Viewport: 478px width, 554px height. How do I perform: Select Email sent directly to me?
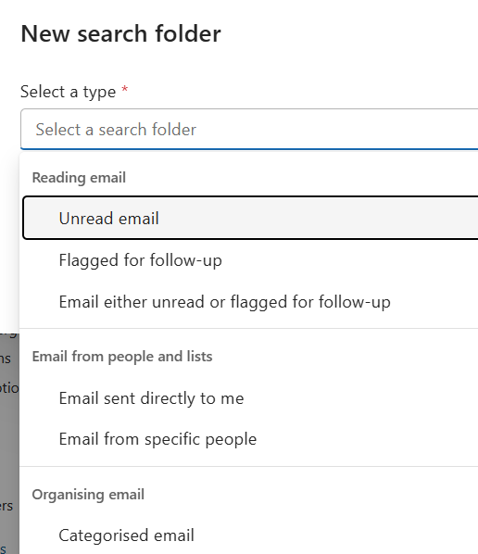pyautogui.click(x=250, y=398)
